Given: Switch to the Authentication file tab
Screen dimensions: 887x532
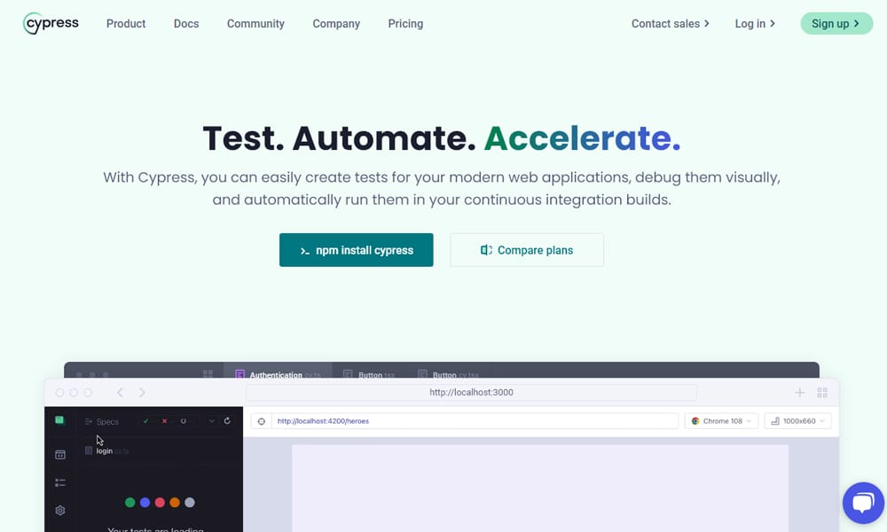Looking at the screenshot, I should [x=277, y=375].
